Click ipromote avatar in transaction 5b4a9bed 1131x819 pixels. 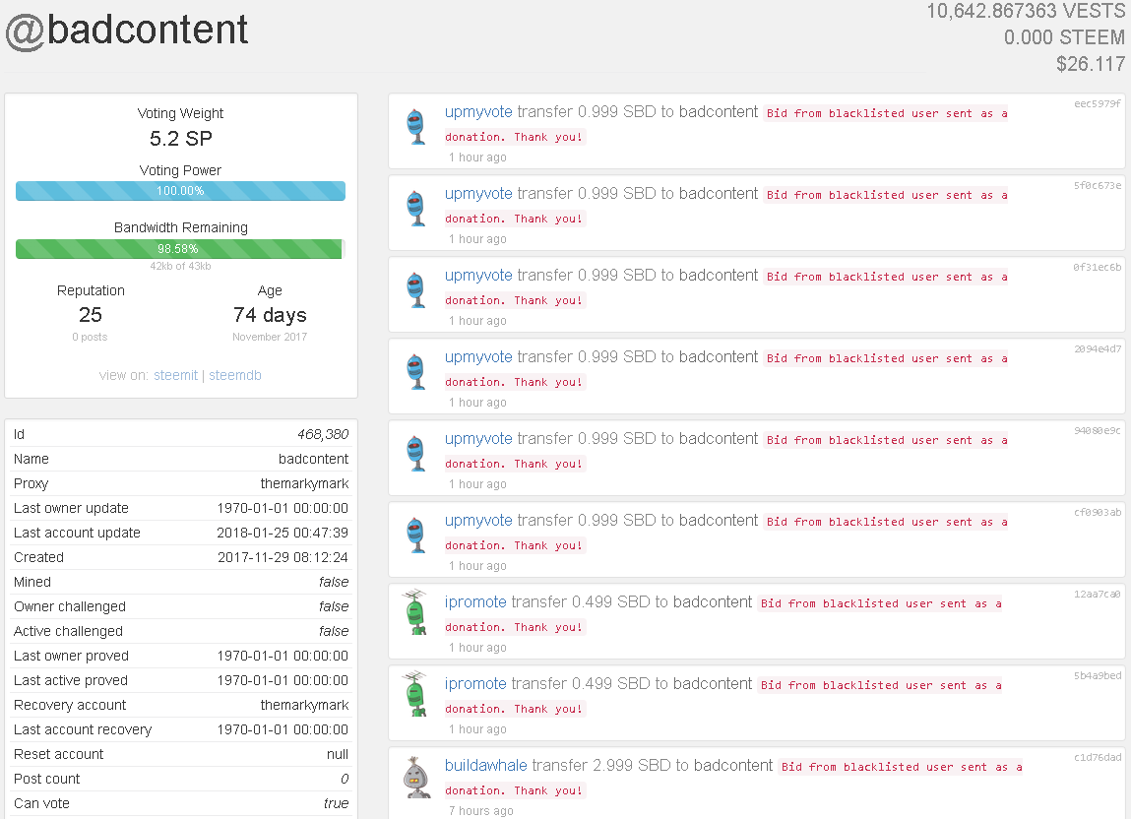click(415, 693)
